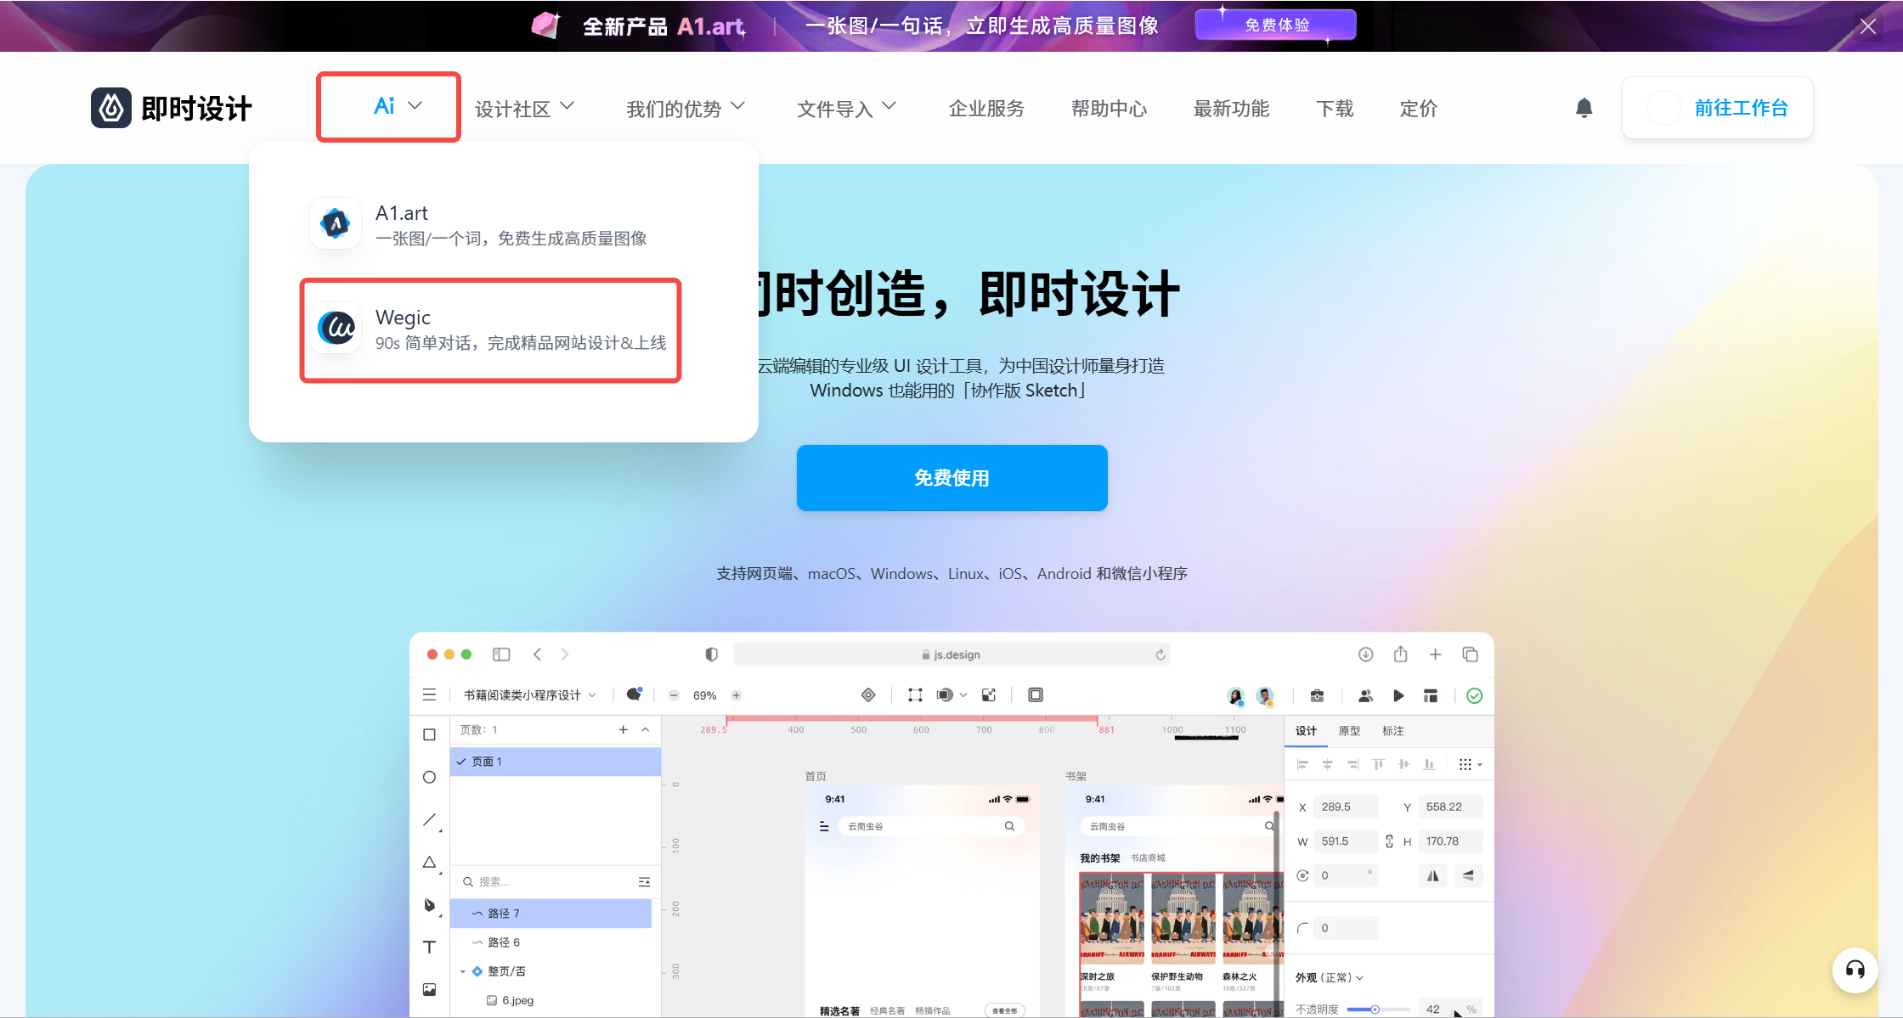Open the 企业服务 page
The height and width of the screenshot is (1018, 1903).
(x=986, y=109)
